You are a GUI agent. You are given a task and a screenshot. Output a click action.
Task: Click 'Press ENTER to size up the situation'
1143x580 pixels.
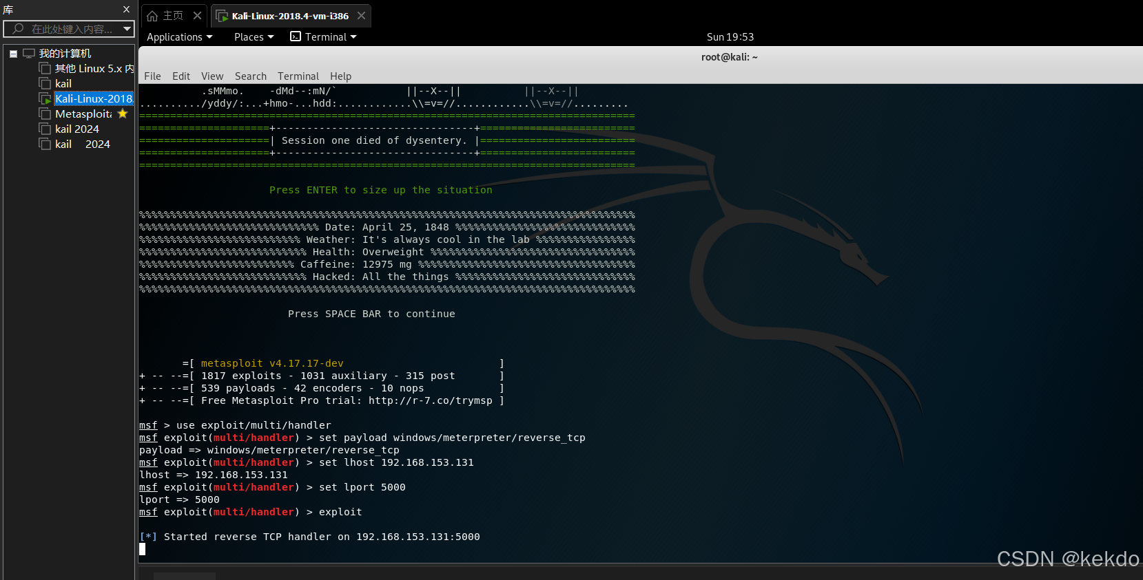[381, 190]
